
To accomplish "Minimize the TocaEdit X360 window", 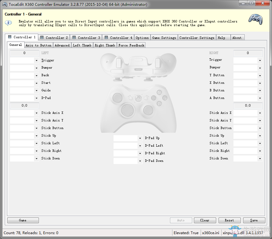I will click(x=243, y=3).
